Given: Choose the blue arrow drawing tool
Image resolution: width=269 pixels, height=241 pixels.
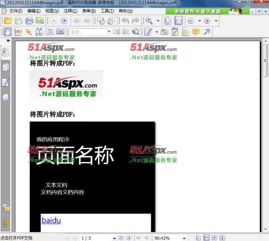Looking at the screenshot, I should 207,32.
